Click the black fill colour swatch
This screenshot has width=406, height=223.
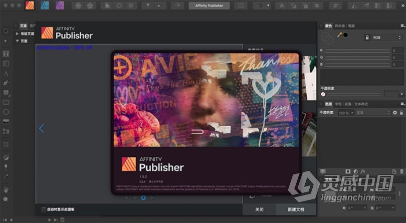pyautogui.click(x=346, y=35)
